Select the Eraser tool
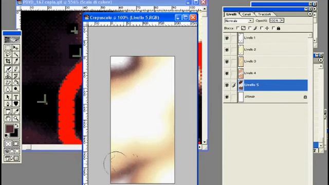This screenshot has width=329, height=185. pyautogui.click(x=8, y=82)
